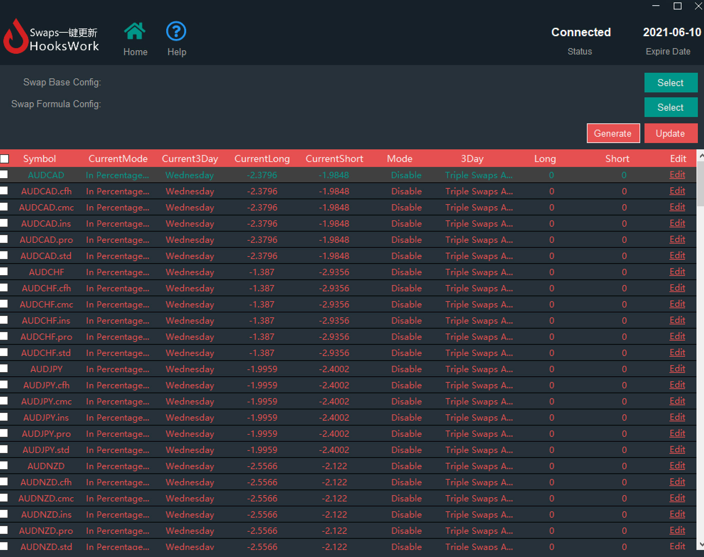Select the AUDCAD symbol cell
Screen dimensions: 704x557
coord(46,175)
